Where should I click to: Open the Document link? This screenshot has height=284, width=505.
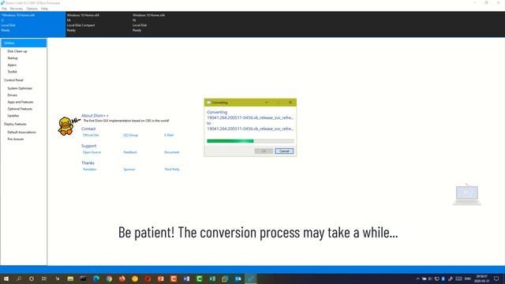click(x=172, y=152)
